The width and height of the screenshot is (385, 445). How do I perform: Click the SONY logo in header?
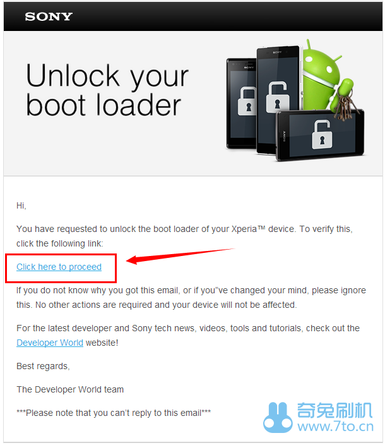click(49, 16)
